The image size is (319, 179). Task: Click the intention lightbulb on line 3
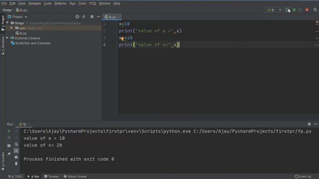123,39
